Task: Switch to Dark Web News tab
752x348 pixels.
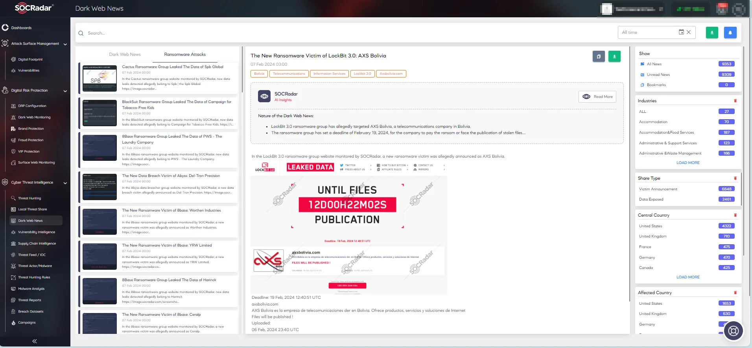Action: pyautogui.click(x=125, y=55)
